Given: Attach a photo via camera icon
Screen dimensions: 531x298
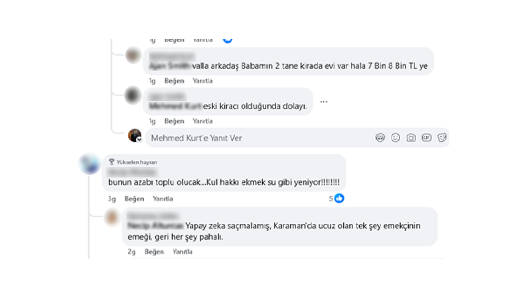Looking at the screenshot, I should pyautogui.click(x=411, y=138).
